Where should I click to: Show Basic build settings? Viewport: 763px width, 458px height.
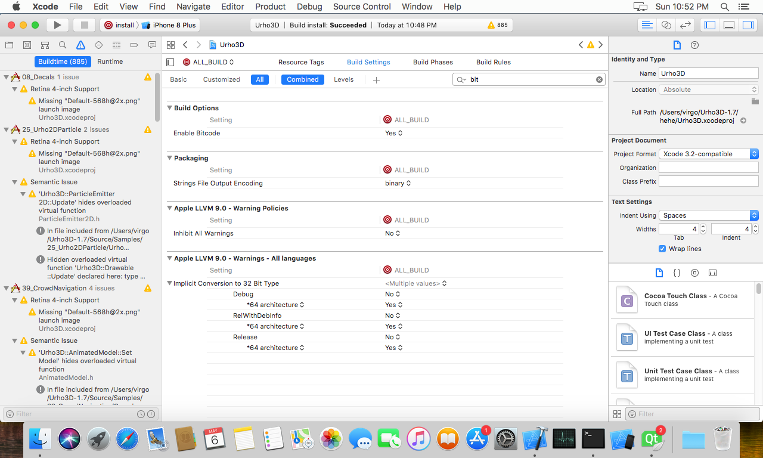(178, 79)
